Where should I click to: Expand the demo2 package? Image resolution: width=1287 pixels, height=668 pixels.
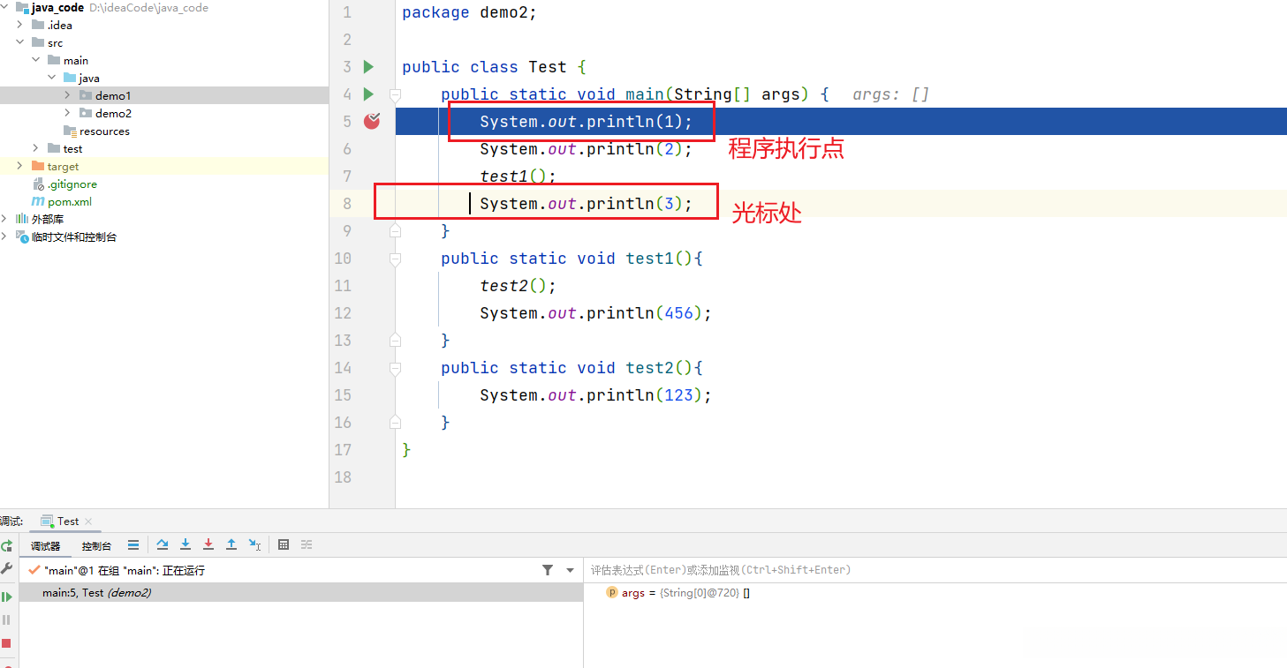68,113
